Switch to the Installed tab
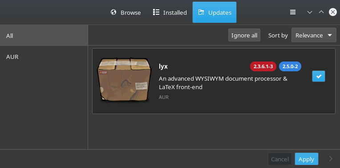Viewport: 340px width, 168px height. coord(170,12)
